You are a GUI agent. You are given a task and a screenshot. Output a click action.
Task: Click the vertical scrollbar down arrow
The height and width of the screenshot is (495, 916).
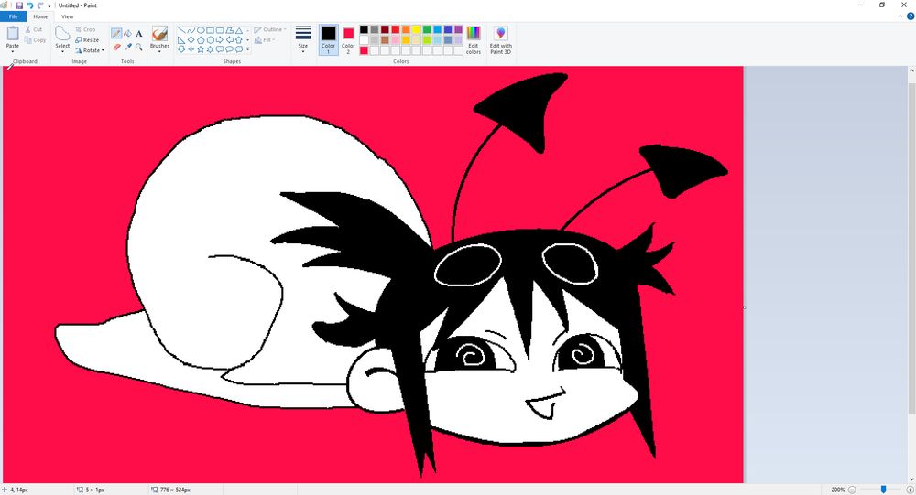tap(911, 479)
